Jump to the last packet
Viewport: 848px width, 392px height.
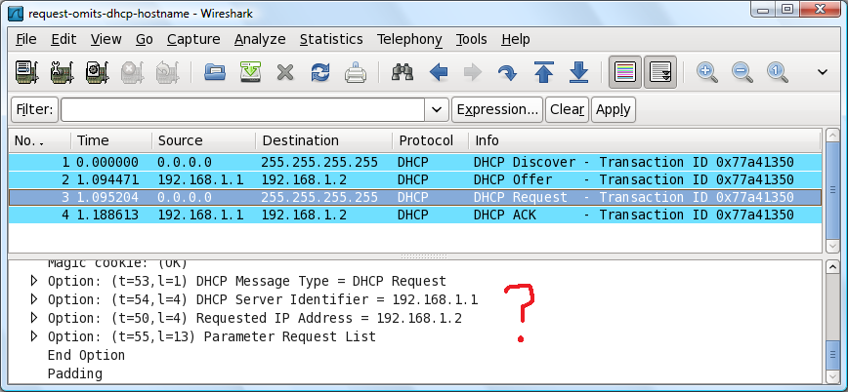578,72
